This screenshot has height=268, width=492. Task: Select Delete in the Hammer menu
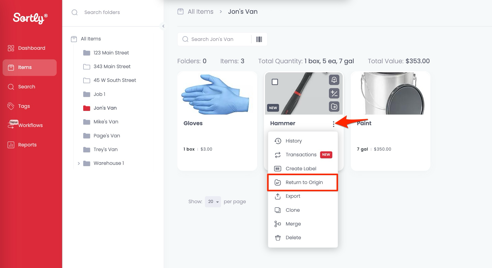(293, 238)
